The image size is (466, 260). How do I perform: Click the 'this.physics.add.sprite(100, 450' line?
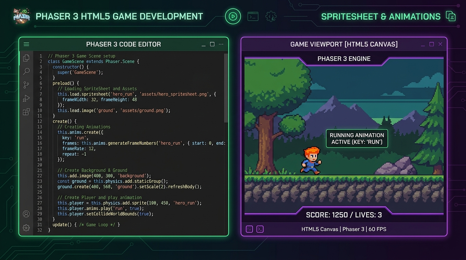129,203
